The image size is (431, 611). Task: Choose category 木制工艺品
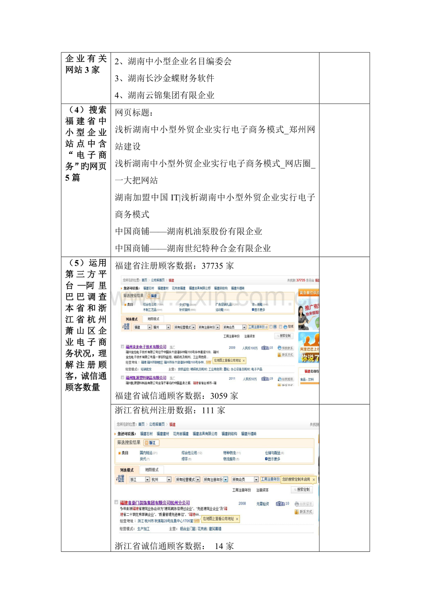149,310
